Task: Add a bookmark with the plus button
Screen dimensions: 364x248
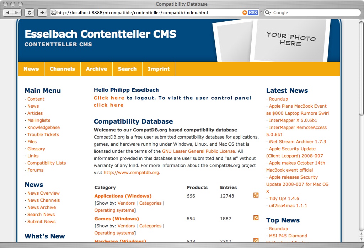Action: click(x=42, y=12)
